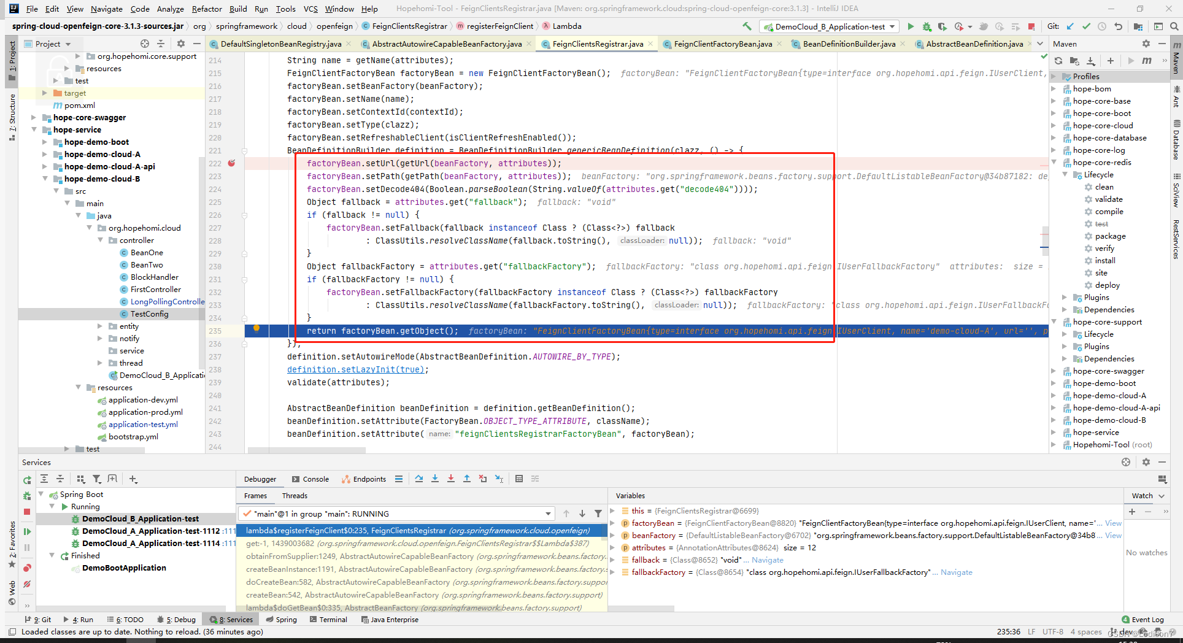The width and height of the screenshot is (1183, 643).
Task: Click the Build Project hammer icon
Action: [x=747, y=26]
